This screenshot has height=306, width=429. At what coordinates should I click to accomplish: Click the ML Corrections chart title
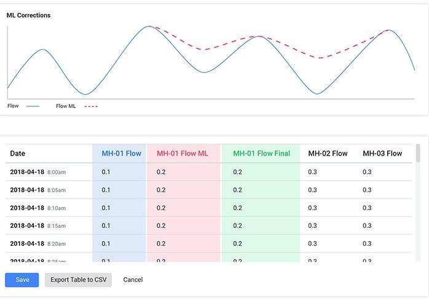point(28,15)
